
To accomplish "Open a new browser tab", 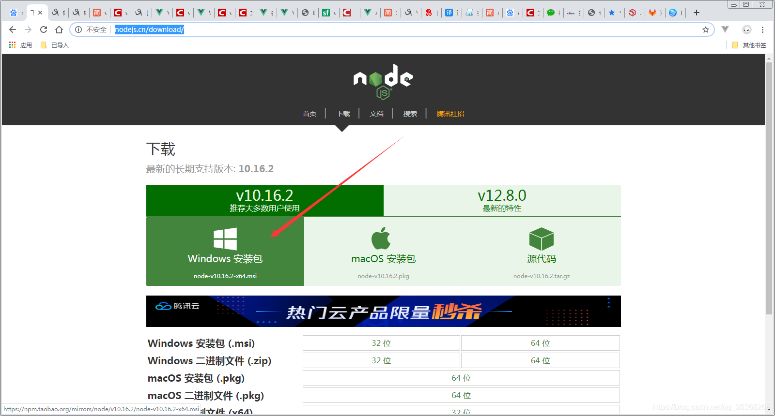I will pos(697,13).
